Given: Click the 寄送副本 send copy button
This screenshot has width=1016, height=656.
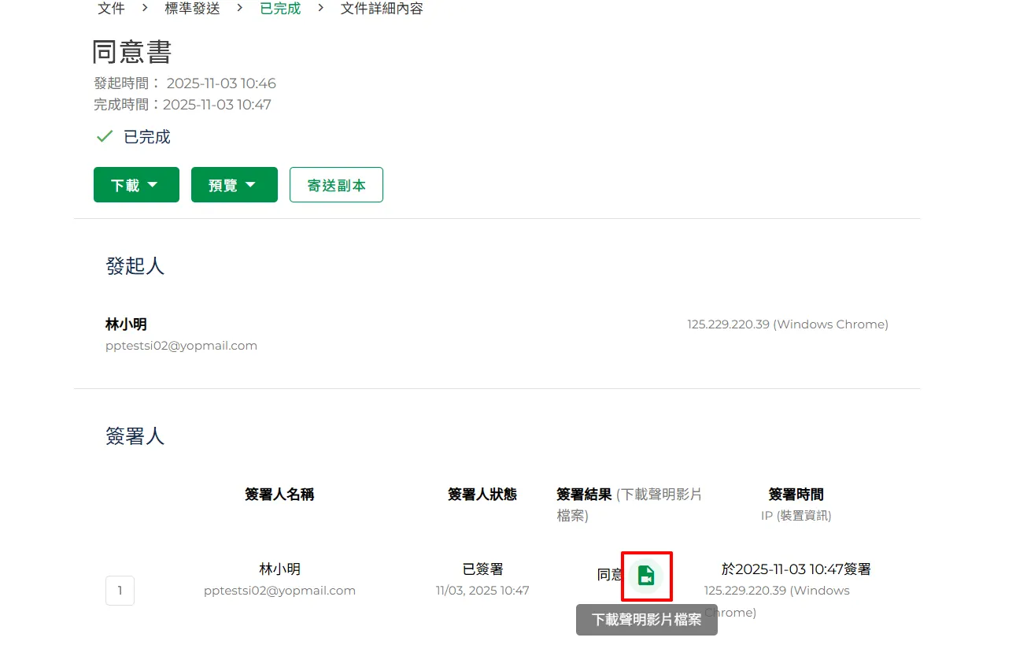Looking at the screenshot, I should pyautogui.click(x=336, y=184).
